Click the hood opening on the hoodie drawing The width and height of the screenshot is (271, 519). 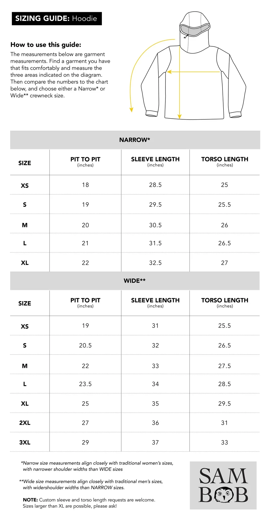(194, 30)
